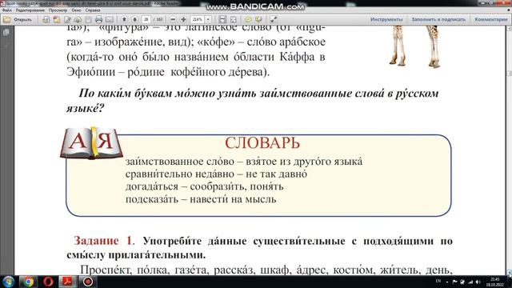Click the highlight text toolbar icon

click(x=258, y=19)
